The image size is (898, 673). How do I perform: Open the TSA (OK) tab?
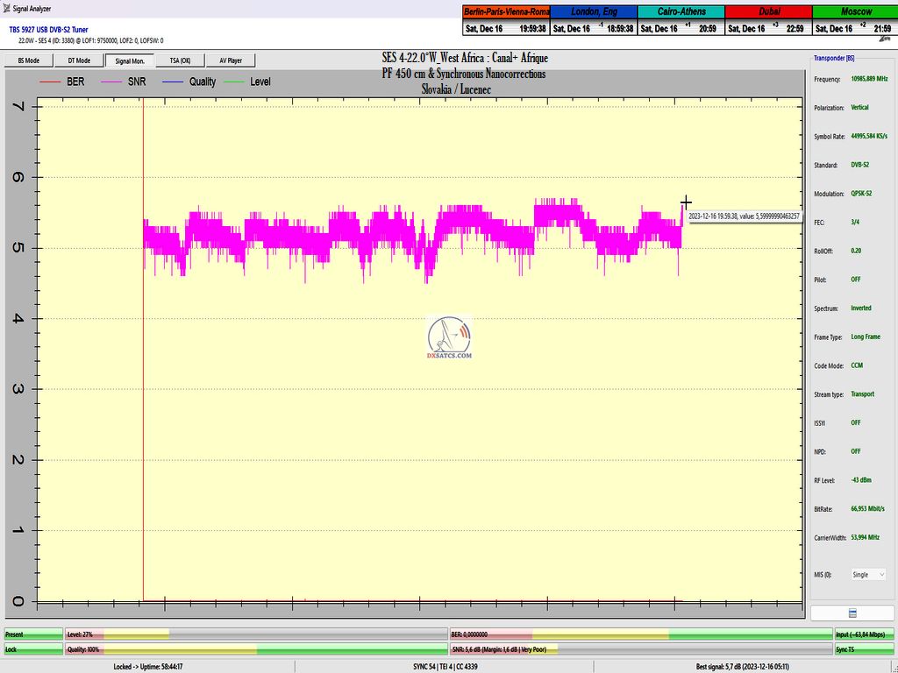pos(180,60)
